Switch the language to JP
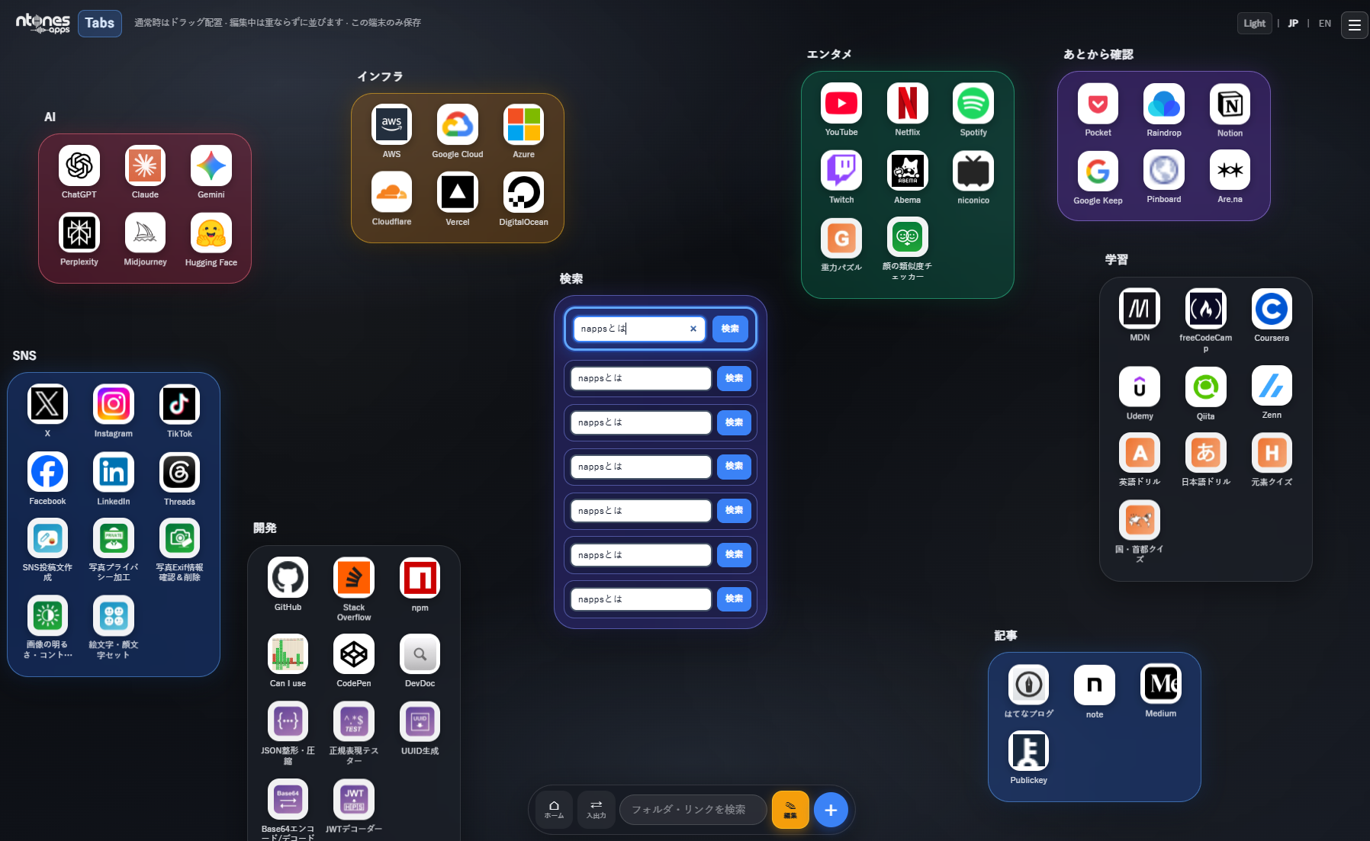 pyautogui.click(x=1293, y=24)
